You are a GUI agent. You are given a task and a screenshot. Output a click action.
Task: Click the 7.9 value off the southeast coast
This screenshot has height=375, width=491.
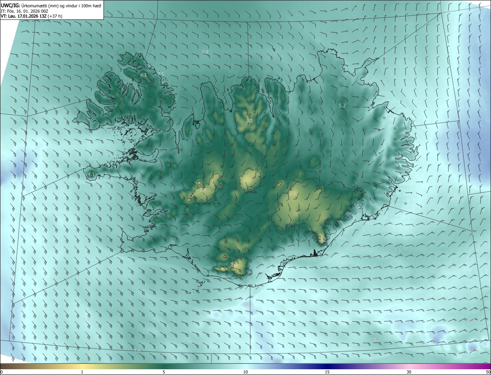point(397,250)
